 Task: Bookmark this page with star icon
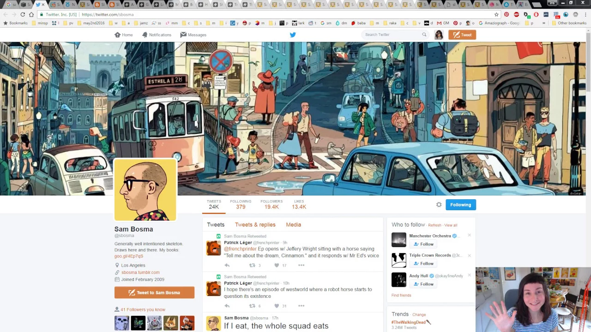coord(496,14)
